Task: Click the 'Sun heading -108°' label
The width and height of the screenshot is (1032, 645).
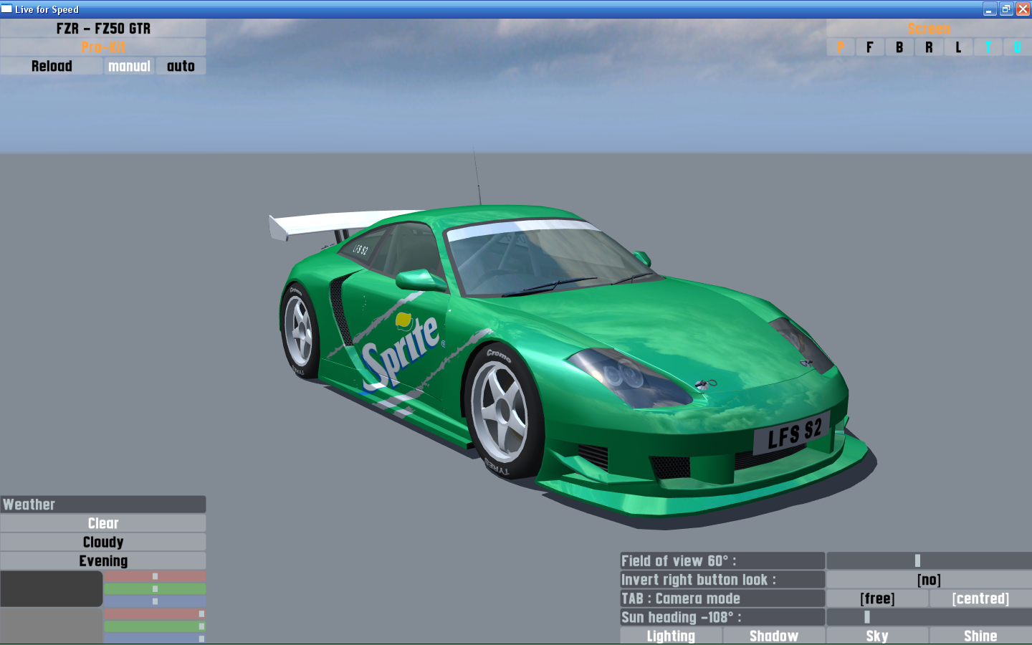Action: [722, 616]
